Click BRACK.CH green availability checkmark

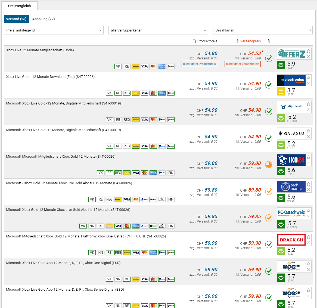point(269,245)
